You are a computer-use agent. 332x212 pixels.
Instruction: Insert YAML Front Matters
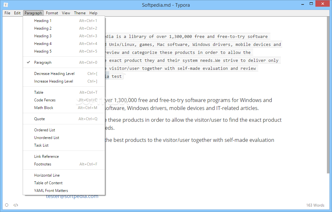[64, 190]
